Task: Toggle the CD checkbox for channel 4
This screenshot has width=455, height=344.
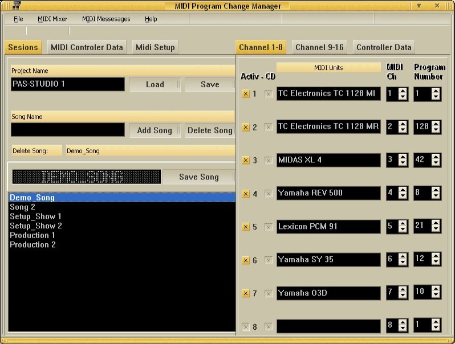Action: (269, 194)
